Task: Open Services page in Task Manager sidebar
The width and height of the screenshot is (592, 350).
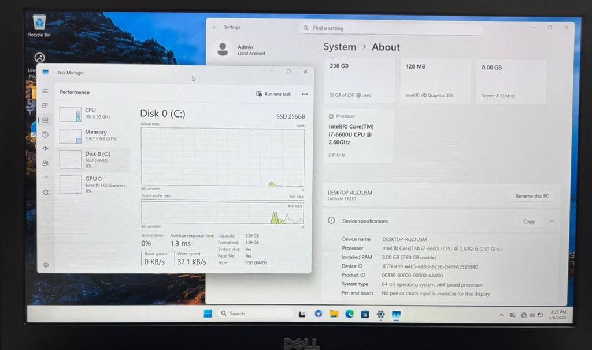Action: tap(45, 192)
